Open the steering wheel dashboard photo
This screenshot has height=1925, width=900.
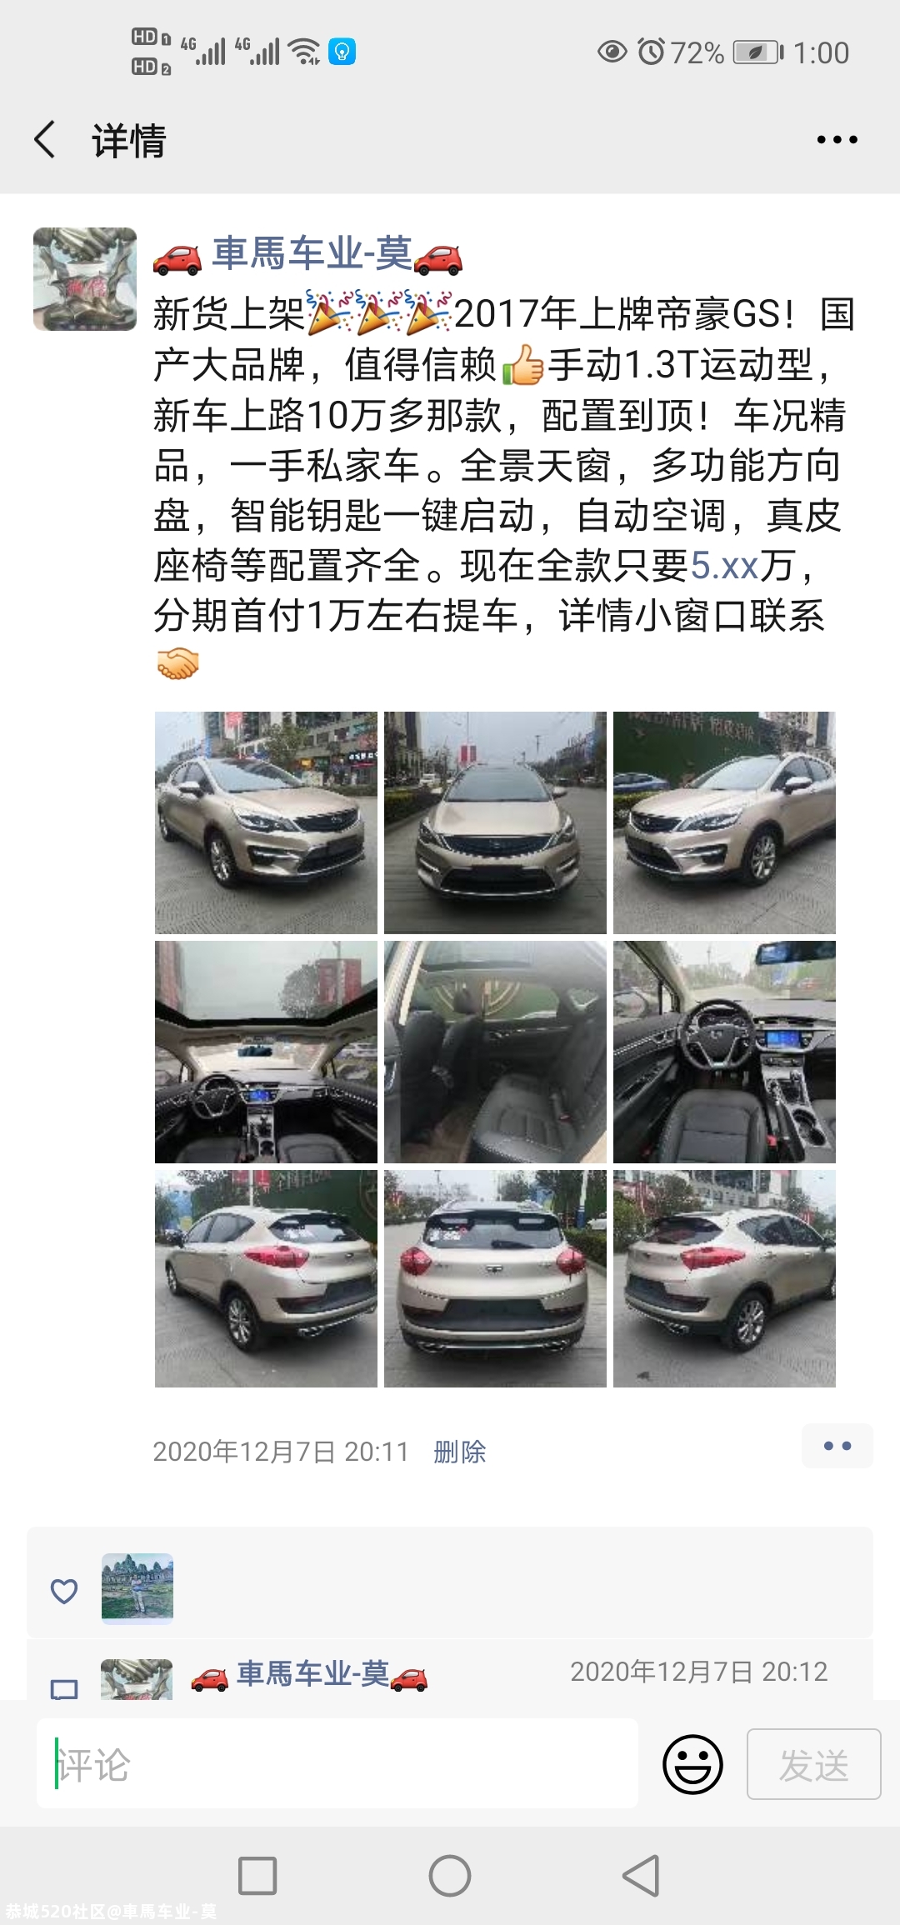click(x=724, y=1052)
